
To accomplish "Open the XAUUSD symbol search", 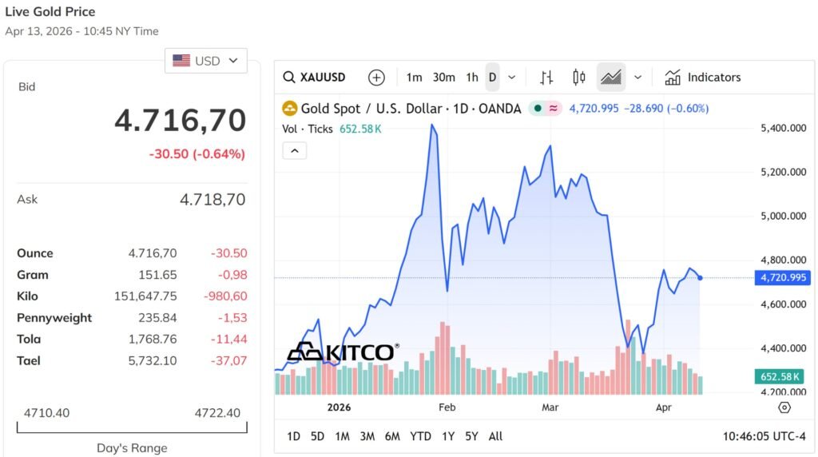I will click(x=316, y=77).
